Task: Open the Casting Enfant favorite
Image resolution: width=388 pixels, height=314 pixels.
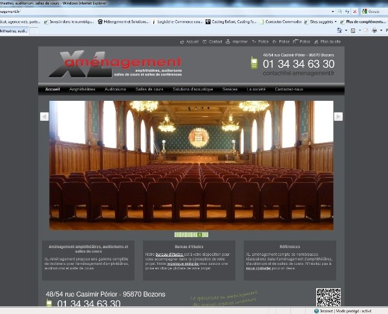Action: [231, 22]
